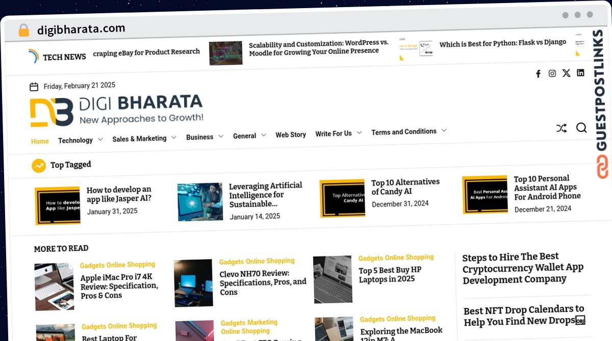The image size is (612, 341).
Task: Open the WordPress vs. Moodle ticker headline
Action: click(x=319, y=47)
